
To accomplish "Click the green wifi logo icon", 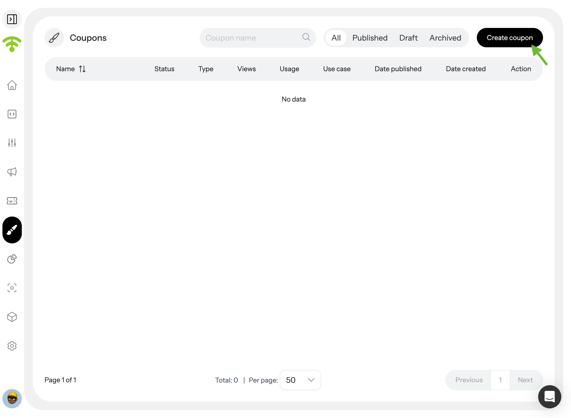I will 12,44.
